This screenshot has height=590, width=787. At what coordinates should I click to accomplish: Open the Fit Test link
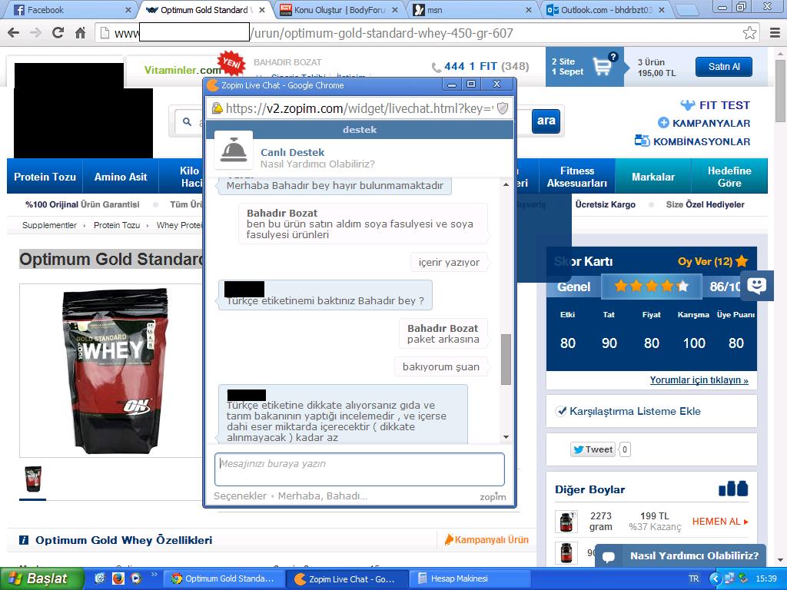coord(715,105)
